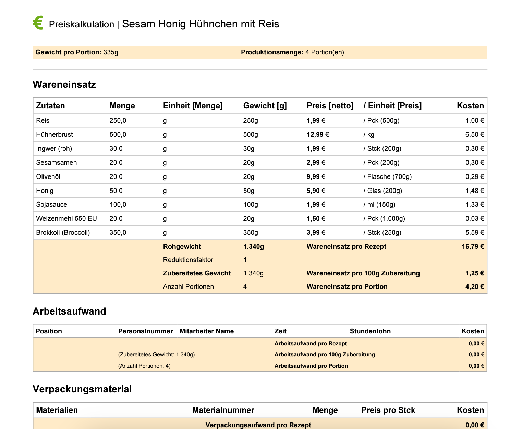510x429 pixels.
Task: Click the green euro icon
Action: click(x=38, y=23)
